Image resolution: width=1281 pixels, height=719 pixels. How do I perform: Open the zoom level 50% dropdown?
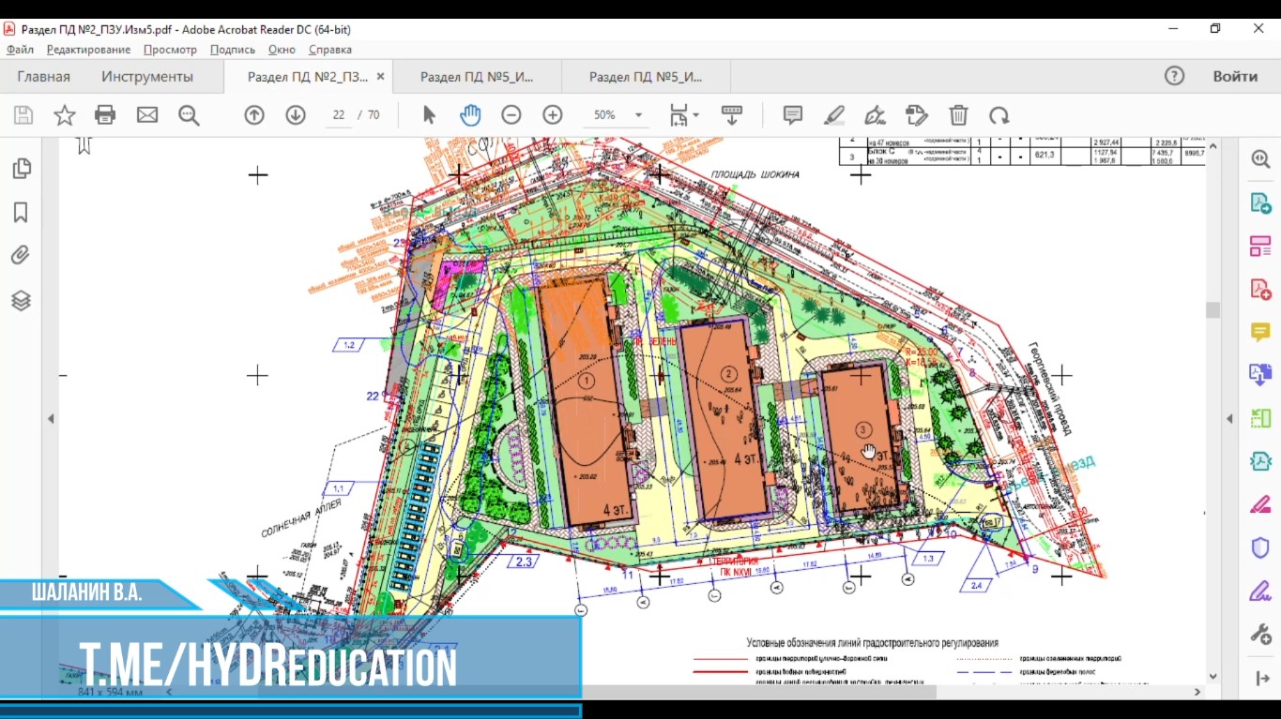tap(639, 115)
